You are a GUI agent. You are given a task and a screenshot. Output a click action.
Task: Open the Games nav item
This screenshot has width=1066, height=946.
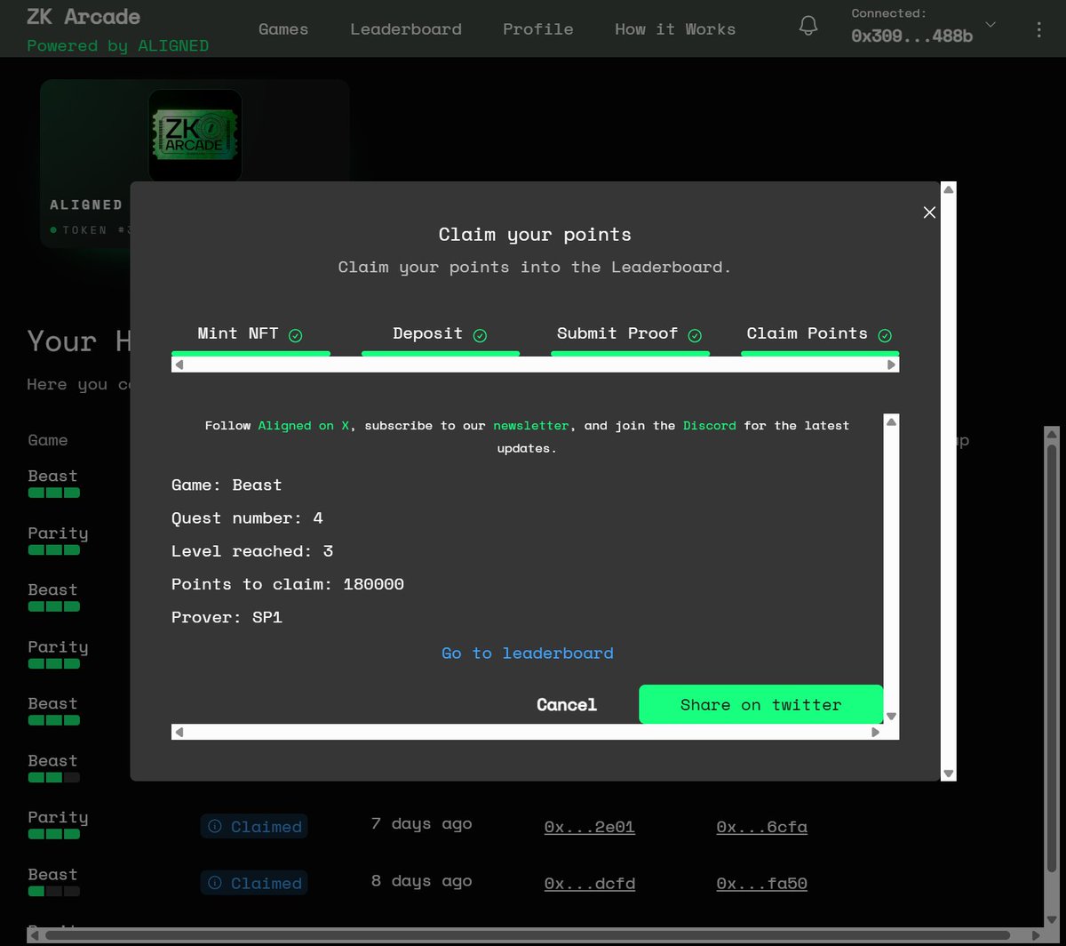click(x=283, y=29)
